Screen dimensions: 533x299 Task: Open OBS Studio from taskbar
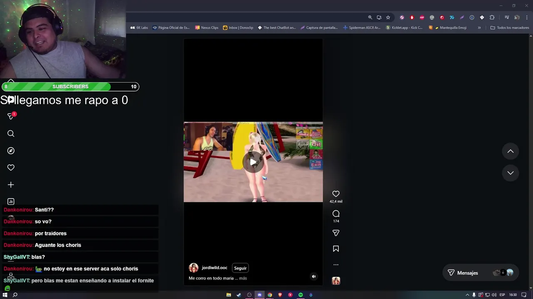coord(249,295)
